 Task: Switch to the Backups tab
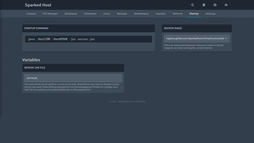pos(122,14)
